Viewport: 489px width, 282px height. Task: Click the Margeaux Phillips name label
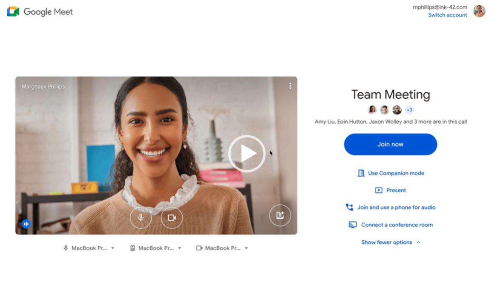(x=43, y=86)
